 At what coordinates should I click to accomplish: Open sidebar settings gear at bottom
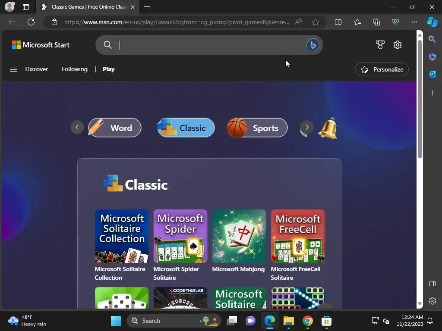pos(432,300)
